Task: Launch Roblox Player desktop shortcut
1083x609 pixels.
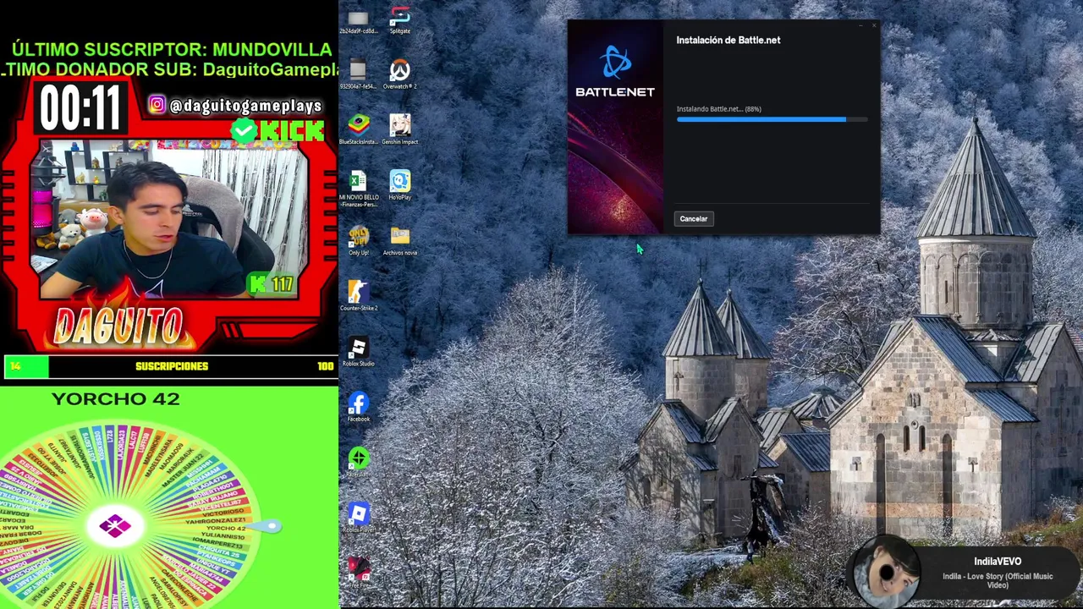Action: click(x=359, y=517)
